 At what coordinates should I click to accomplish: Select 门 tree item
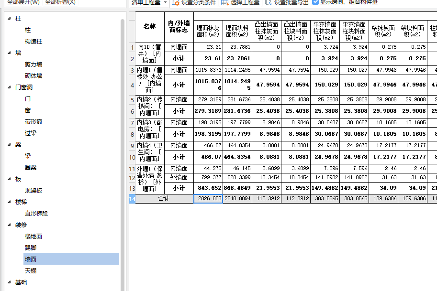tap(28, 99)
